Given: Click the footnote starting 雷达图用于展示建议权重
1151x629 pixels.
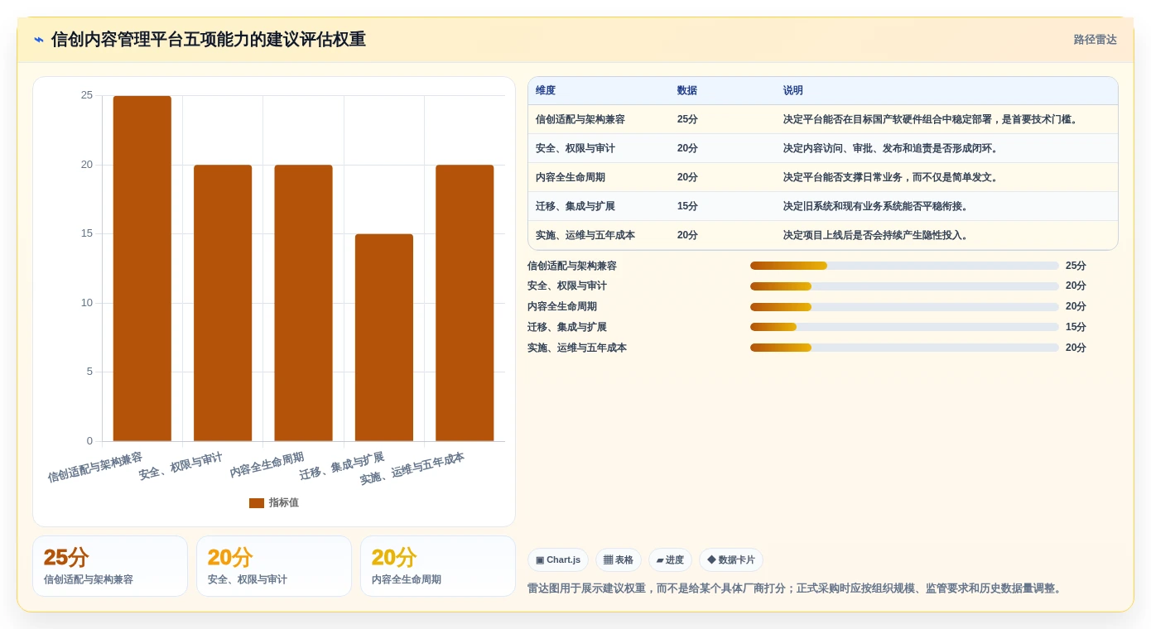Looking at the screenshot, I should (797, 588).
